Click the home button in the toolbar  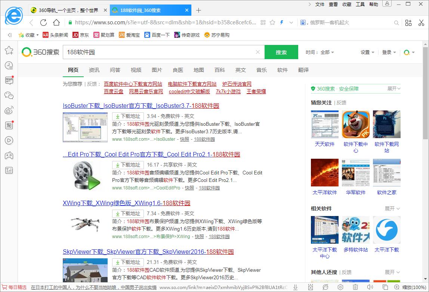pyautogui.click(x=56, y=22)
